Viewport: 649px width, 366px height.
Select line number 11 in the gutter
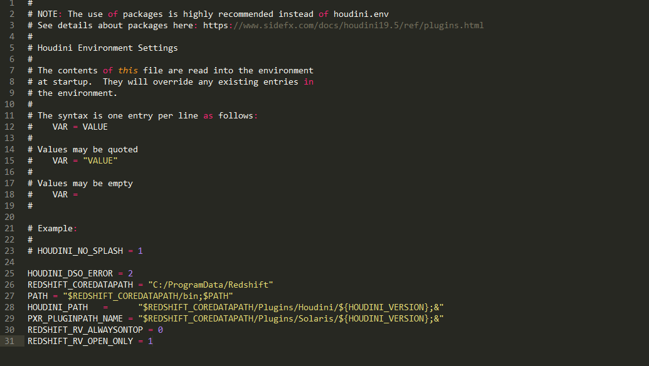(x=9, y=115)
